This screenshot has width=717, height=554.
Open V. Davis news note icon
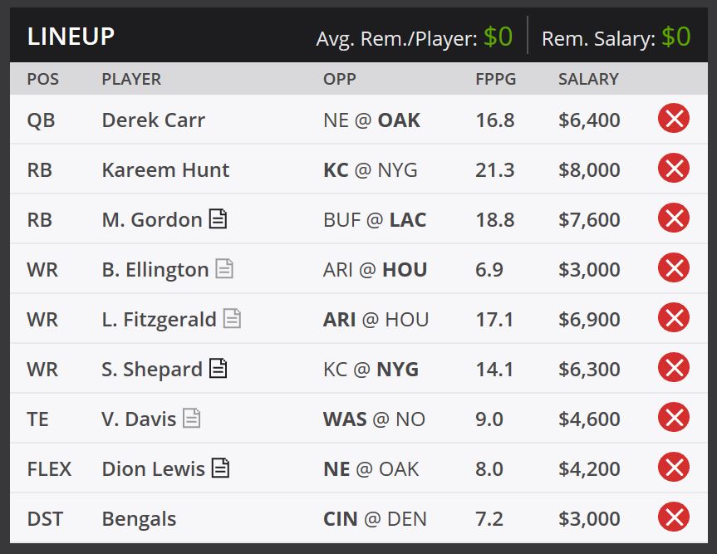pos(192,418)
